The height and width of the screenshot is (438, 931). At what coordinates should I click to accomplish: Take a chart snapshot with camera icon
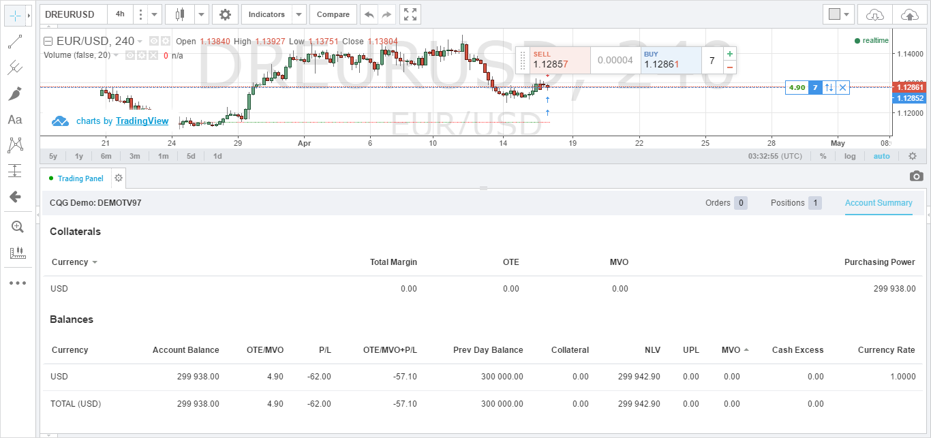(x=917, y=176)
